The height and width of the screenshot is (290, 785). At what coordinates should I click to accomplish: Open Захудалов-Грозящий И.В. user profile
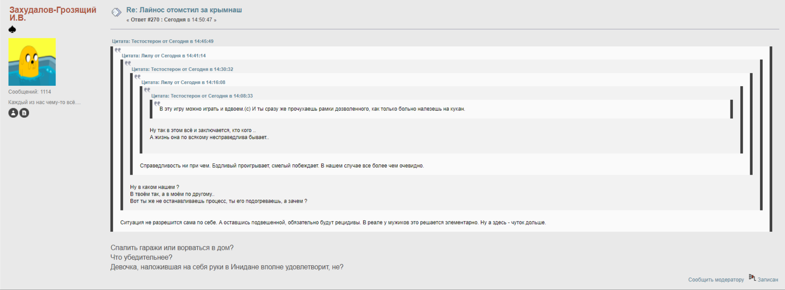(x=53, y=14)
